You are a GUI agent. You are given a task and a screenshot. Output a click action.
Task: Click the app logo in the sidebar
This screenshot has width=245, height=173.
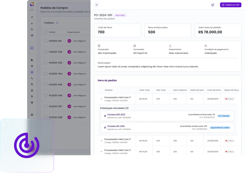(x=32, y=4)
